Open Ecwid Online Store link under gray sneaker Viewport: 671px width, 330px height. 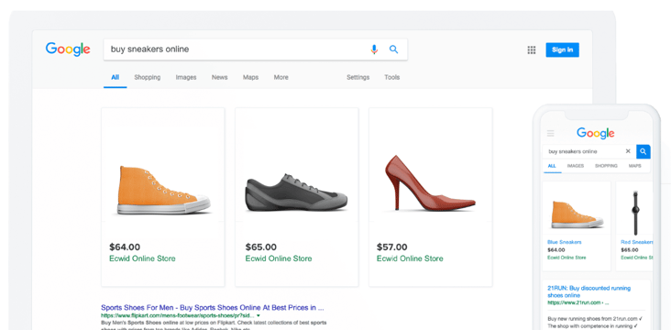click(279, 258)
